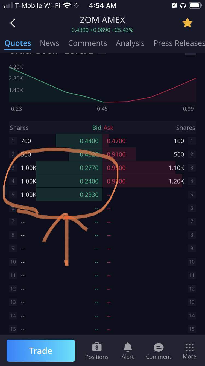The width and height of the screenshot is (205, 366).
Task: Select the Quotes tab
Action: click(18, 43)
